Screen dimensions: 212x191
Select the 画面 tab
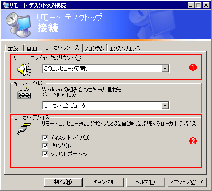click(32, 48)
